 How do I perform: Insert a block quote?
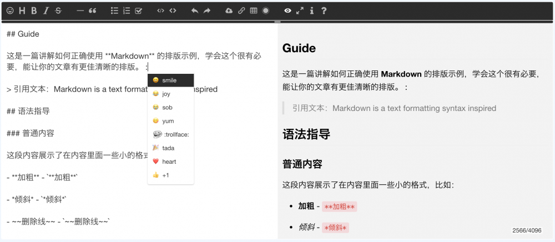(x=92, y=11)
